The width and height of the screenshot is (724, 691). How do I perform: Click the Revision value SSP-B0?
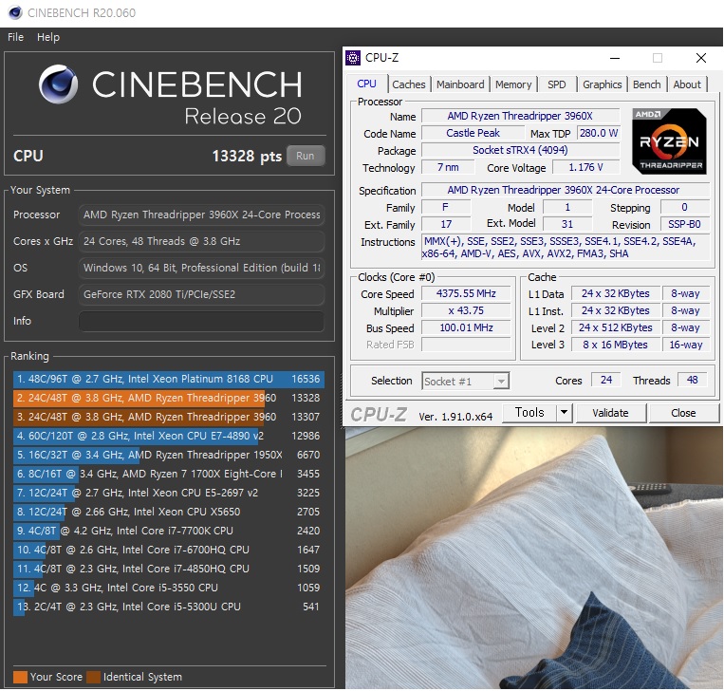coord(684,225)
